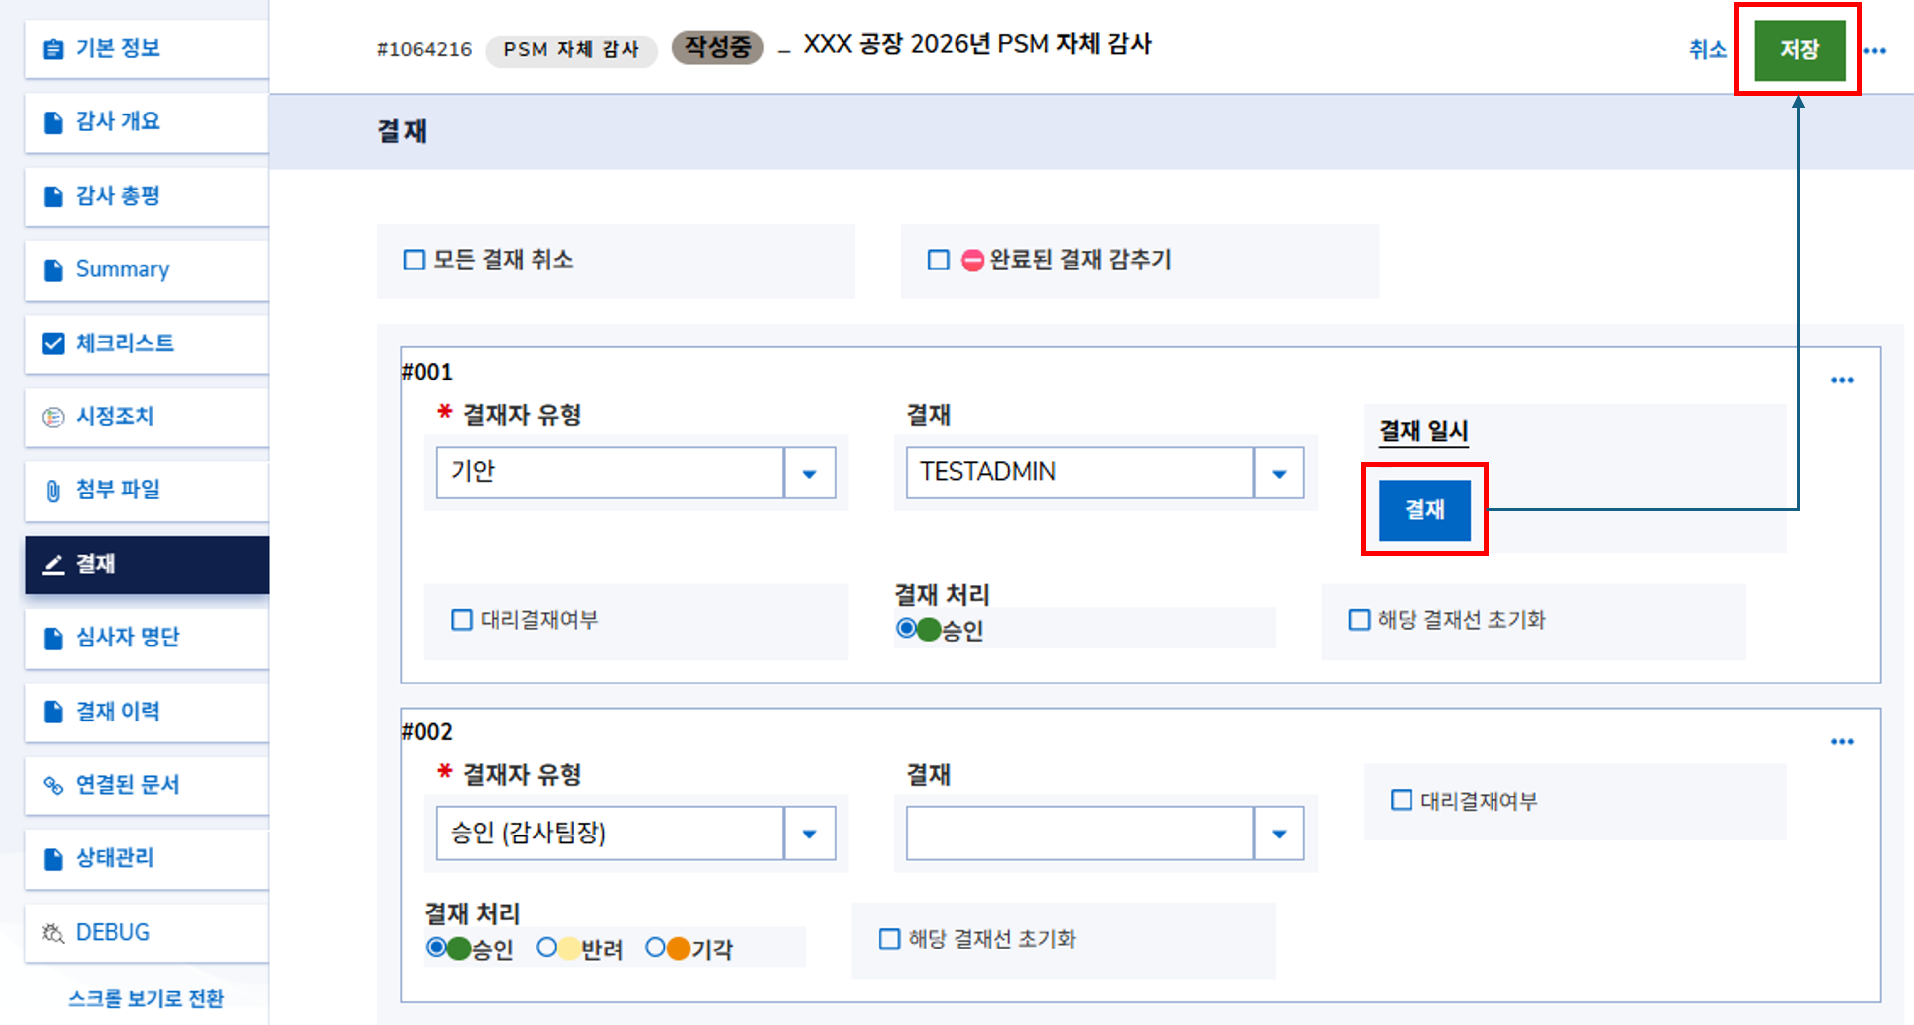Click the paperclip icon beside 첨부 파일
Viewport: 1914px width, 1025px height.
tap(53, 491)
